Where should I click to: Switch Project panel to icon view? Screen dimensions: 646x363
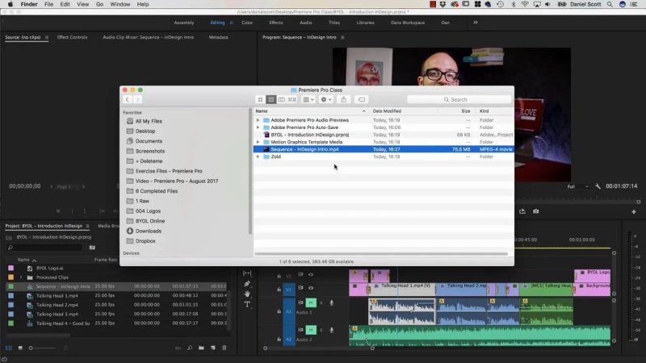(20, 348)
